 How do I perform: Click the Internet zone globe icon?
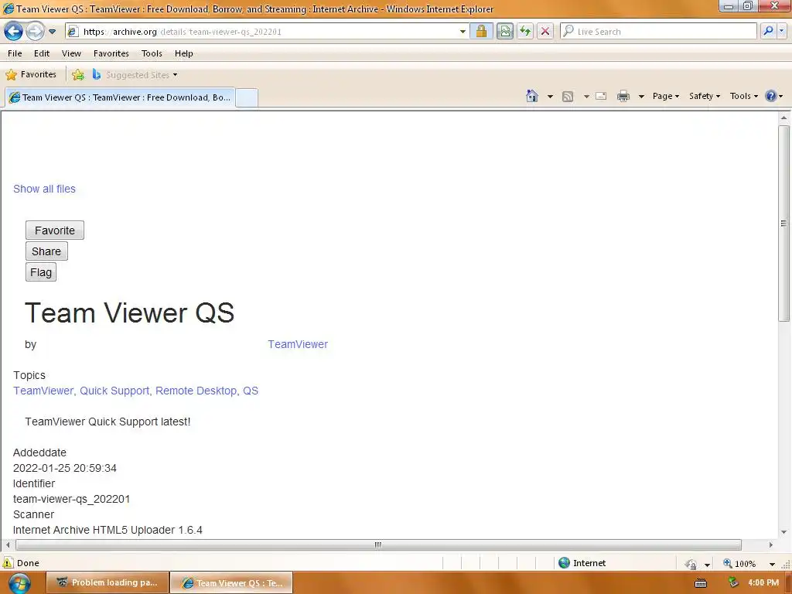(x=564, y=563)
